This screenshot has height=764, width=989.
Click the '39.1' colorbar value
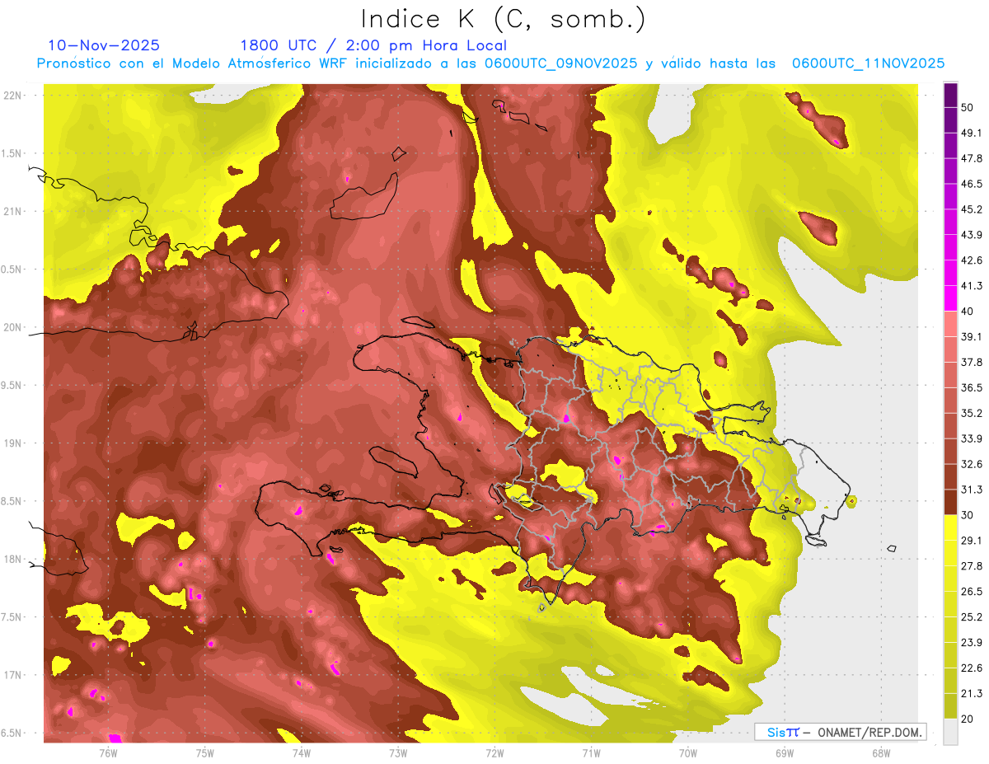point(971,337)
